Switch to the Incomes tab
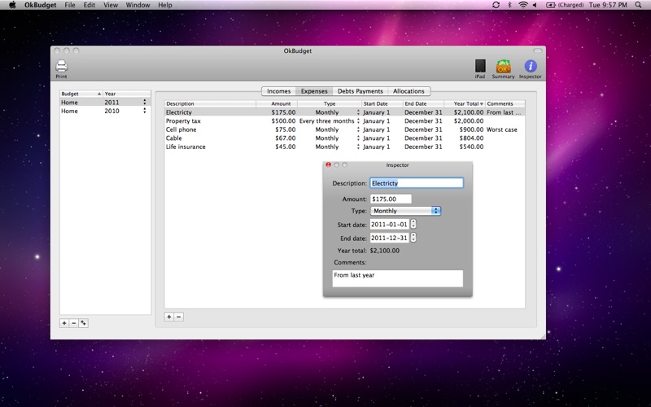 (x=278, y=91)
